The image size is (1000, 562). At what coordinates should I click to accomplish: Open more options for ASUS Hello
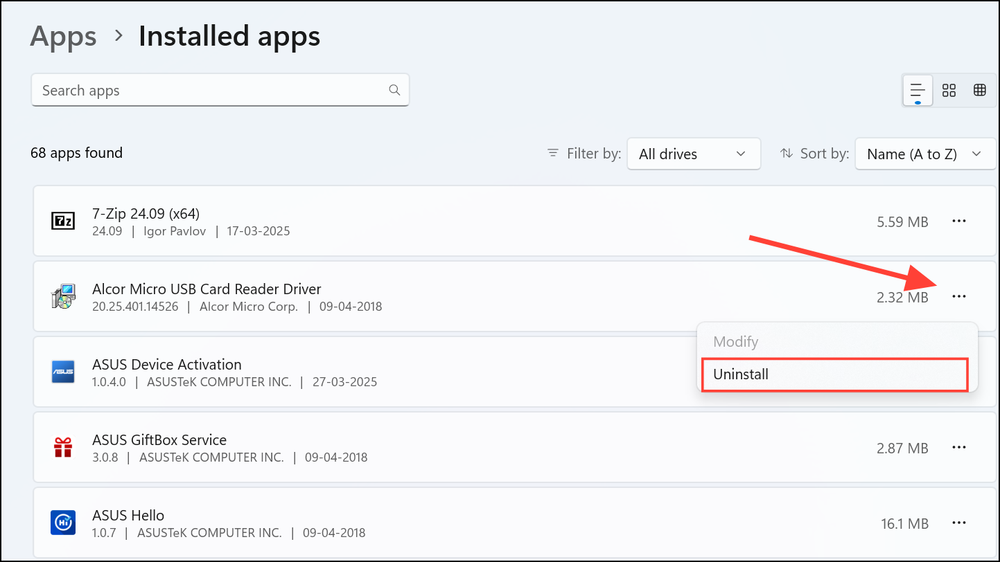(958, 523)
